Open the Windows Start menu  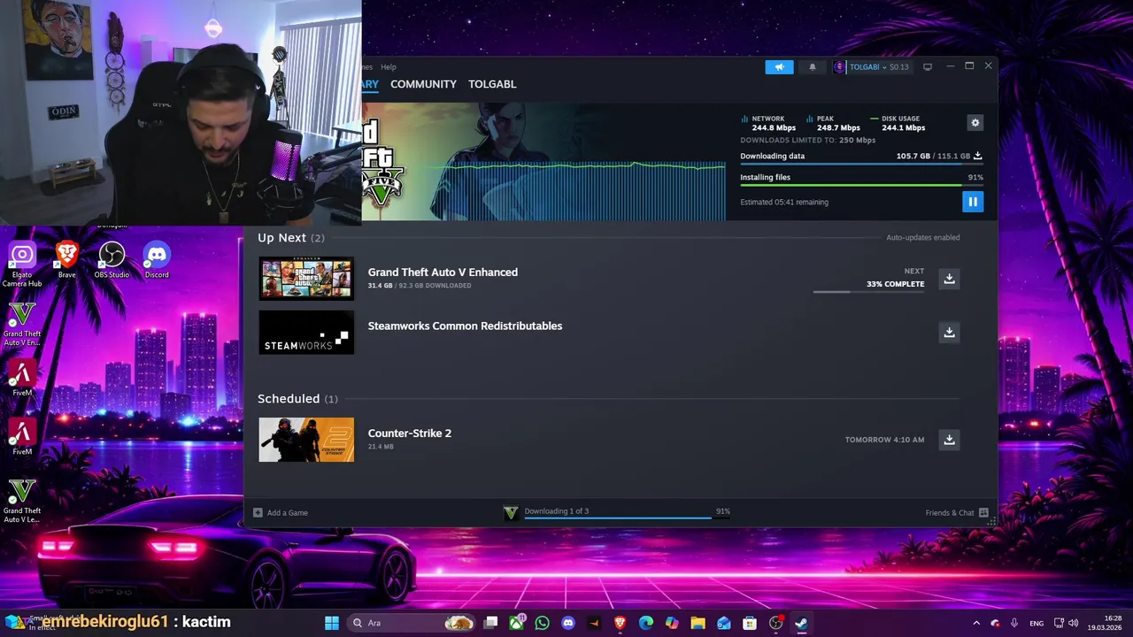(332, 623)
